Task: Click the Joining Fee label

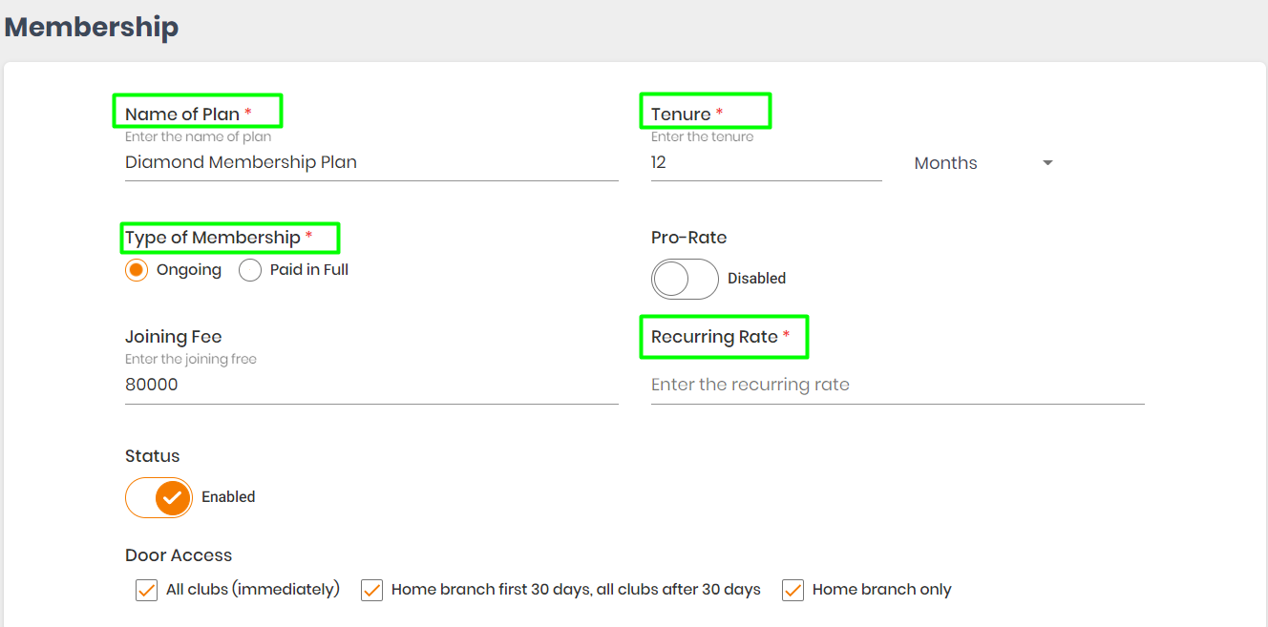Action: [x=174, y=337]
